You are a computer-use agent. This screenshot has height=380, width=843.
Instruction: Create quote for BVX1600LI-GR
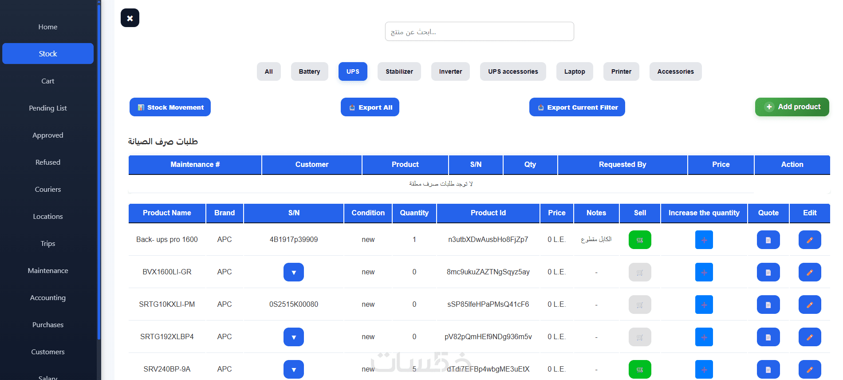click(x=768, y=272)
